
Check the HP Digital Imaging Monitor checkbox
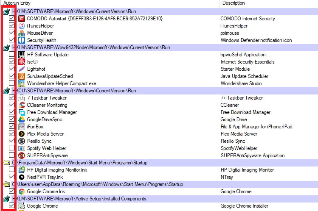coord(12,169)
